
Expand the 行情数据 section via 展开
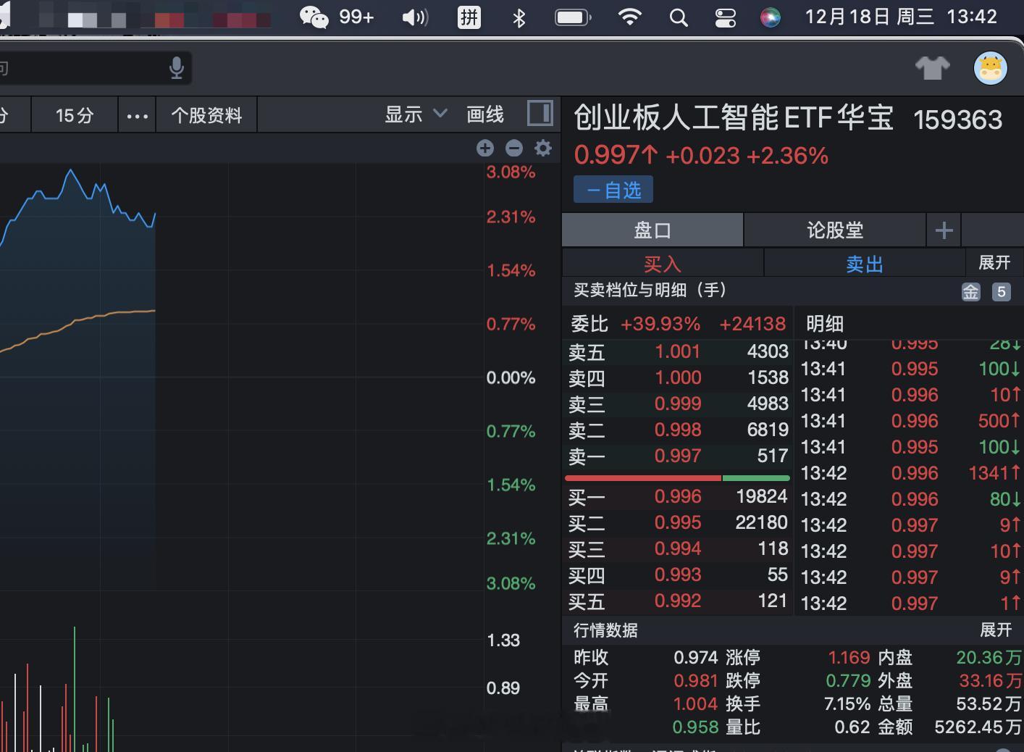[x=996, y=630]
